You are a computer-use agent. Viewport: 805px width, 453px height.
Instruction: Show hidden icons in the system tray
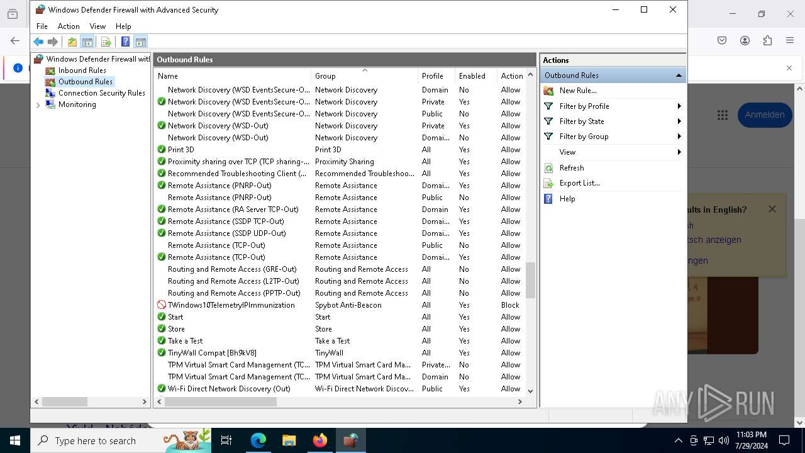coord(678,440)
